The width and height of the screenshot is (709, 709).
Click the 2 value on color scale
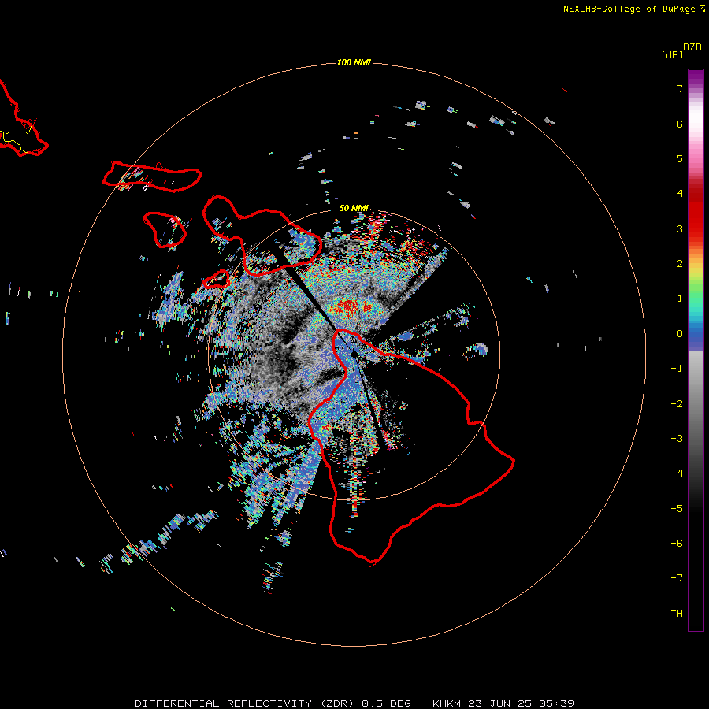[x=680, y=263]
